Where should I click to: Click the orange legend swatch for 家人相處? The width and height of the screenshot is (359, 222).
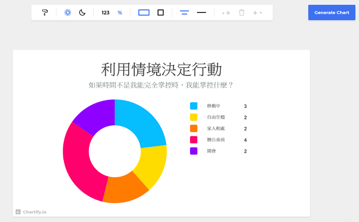pos(193,128)
